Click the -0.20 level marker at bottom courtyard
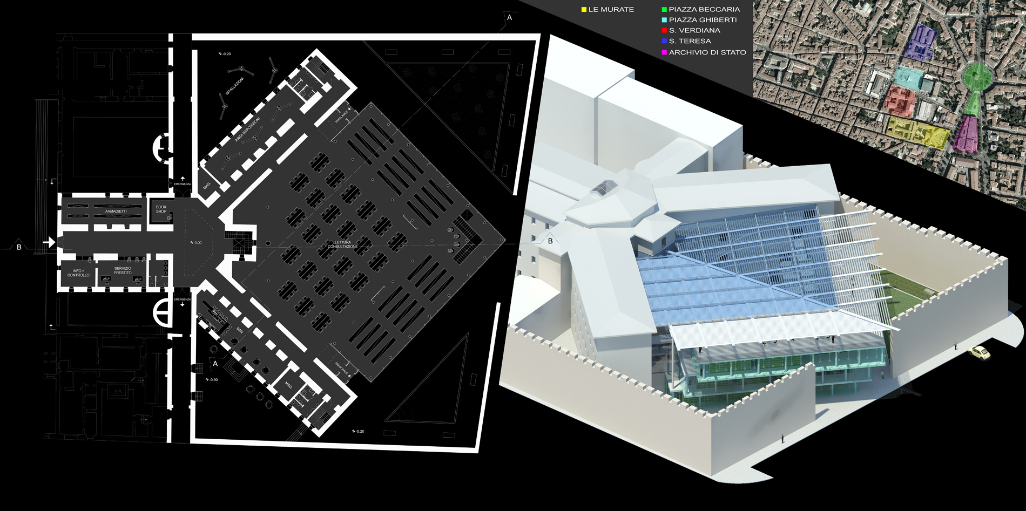This screenshot has height=511, width=1026. pyautogui.click(x=358, y=431)
